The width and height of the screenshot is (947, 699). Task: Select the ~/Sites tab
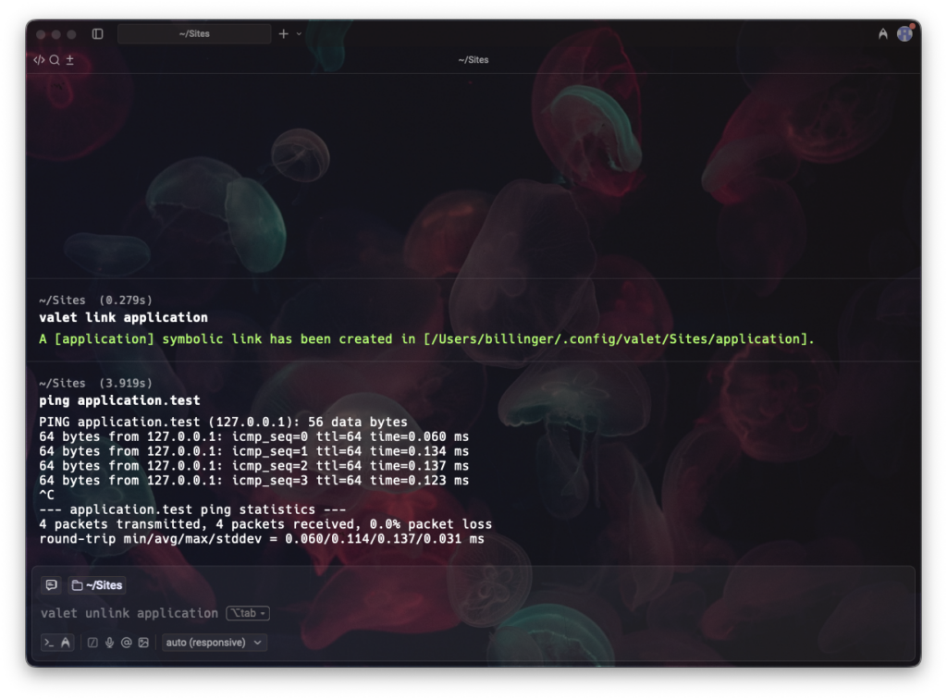[x=194, y=34]
